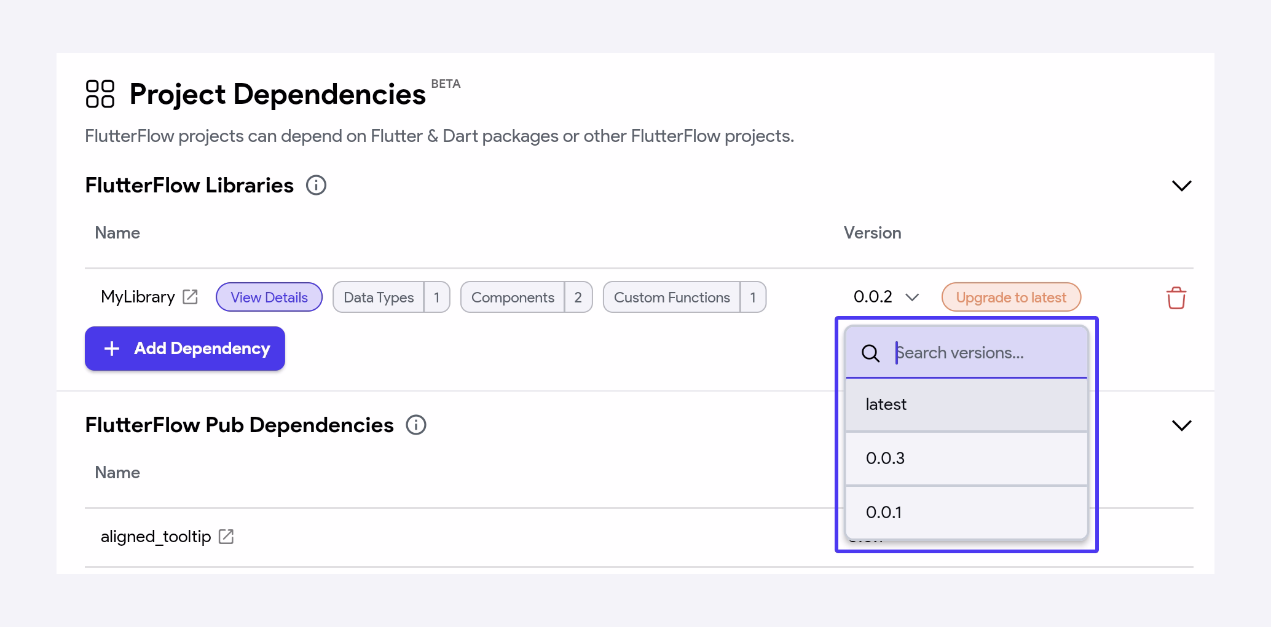Focus the Search versions field
The height and width of the screenshot is (627, 1271).
[967, 353]
